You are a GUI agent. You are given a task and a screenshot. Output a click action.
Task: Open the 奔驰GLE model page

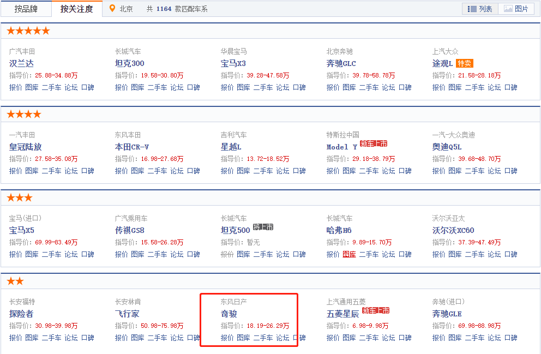[447, 314]
